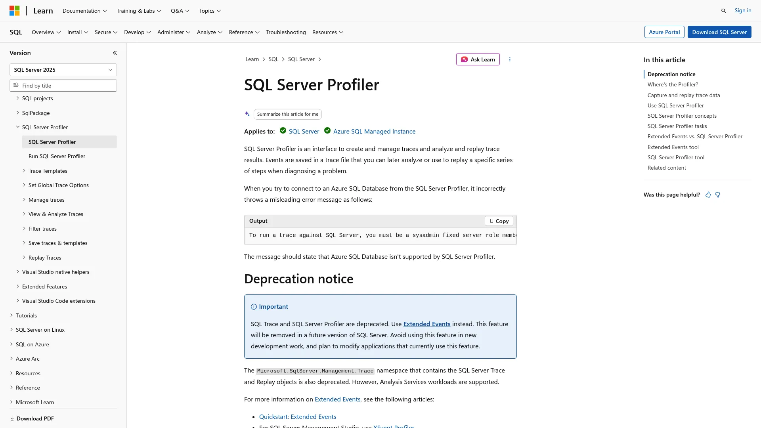This screenshot has height=428, width=761.
Task: Expand Azure Arc sidebar node
Action: tap(11, 358)
